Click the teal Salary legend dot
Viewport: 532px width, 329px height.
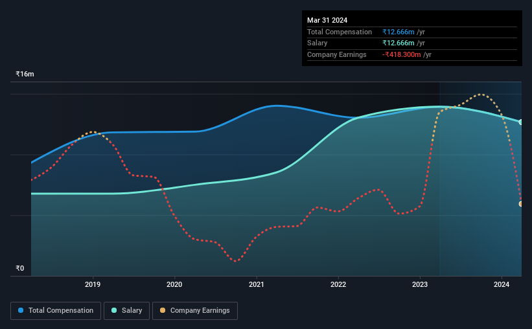pyautogui.click(x=114, y=310)
